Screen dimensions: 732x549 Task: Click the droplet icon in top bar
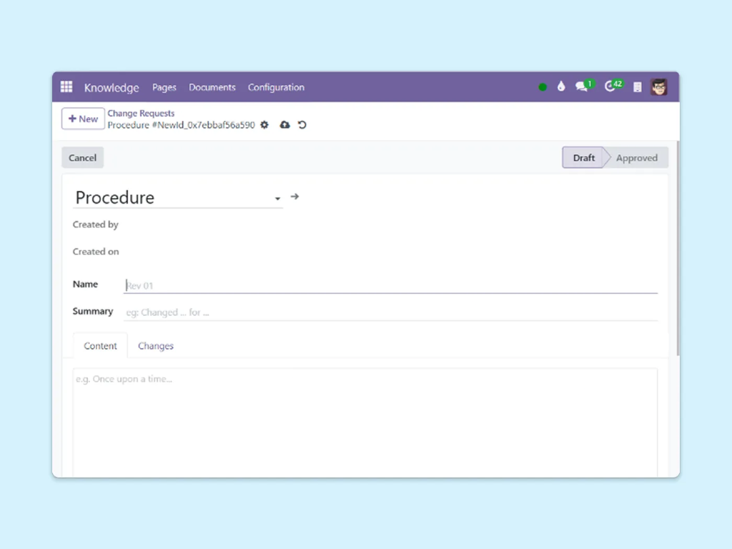[561, 87]
